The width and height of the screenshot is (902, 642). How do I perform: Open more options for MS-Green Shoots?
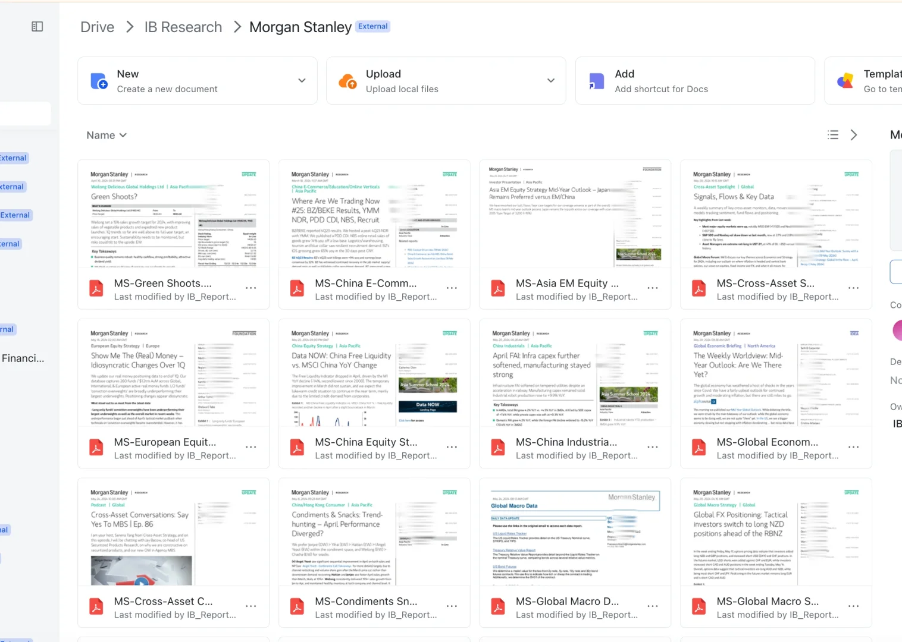[x=251, y=288]
